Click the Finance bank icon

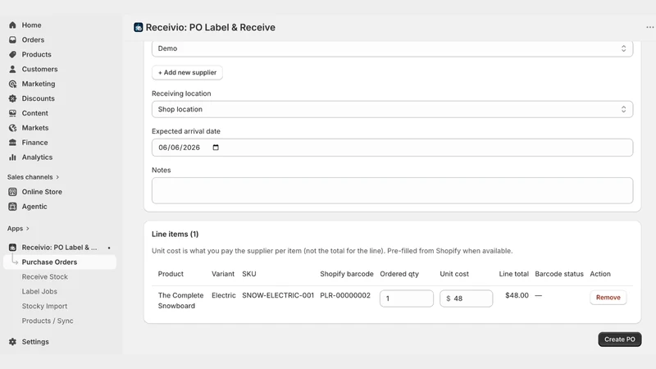click(12, 142)
